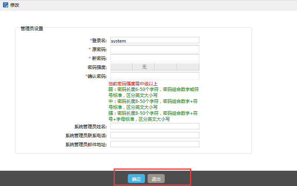The height and width of the screenshot is (186, 297).
Task: Click the first password strength segment
Action: [121, 67]
